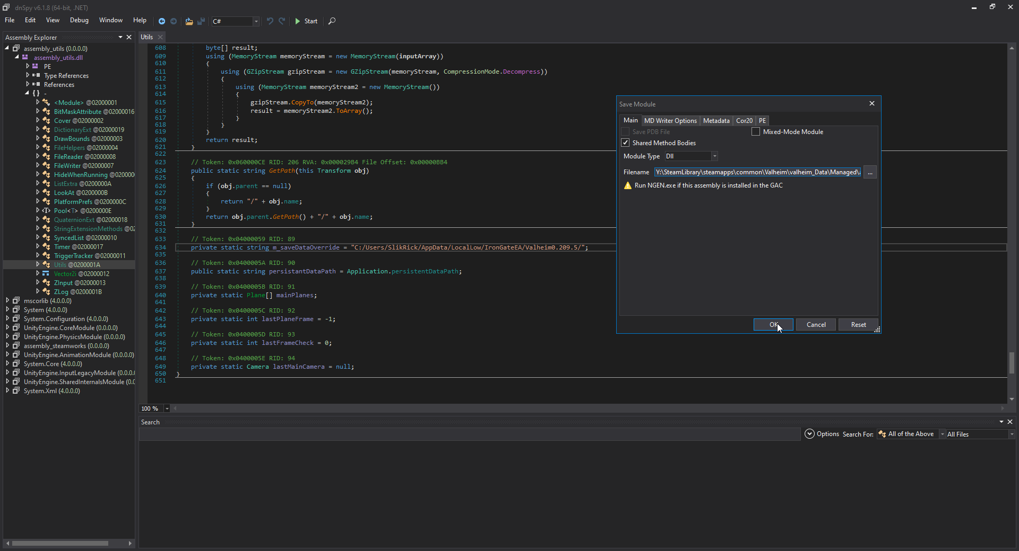Click the Open file folder icon
The width and height of the screenshot is (1019, 551).
189,21
